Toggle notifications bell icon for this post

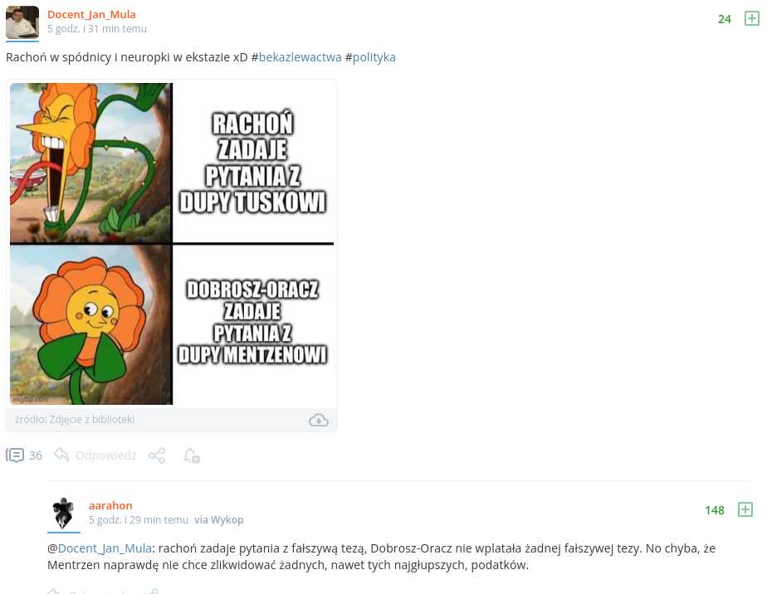[192, 455]
